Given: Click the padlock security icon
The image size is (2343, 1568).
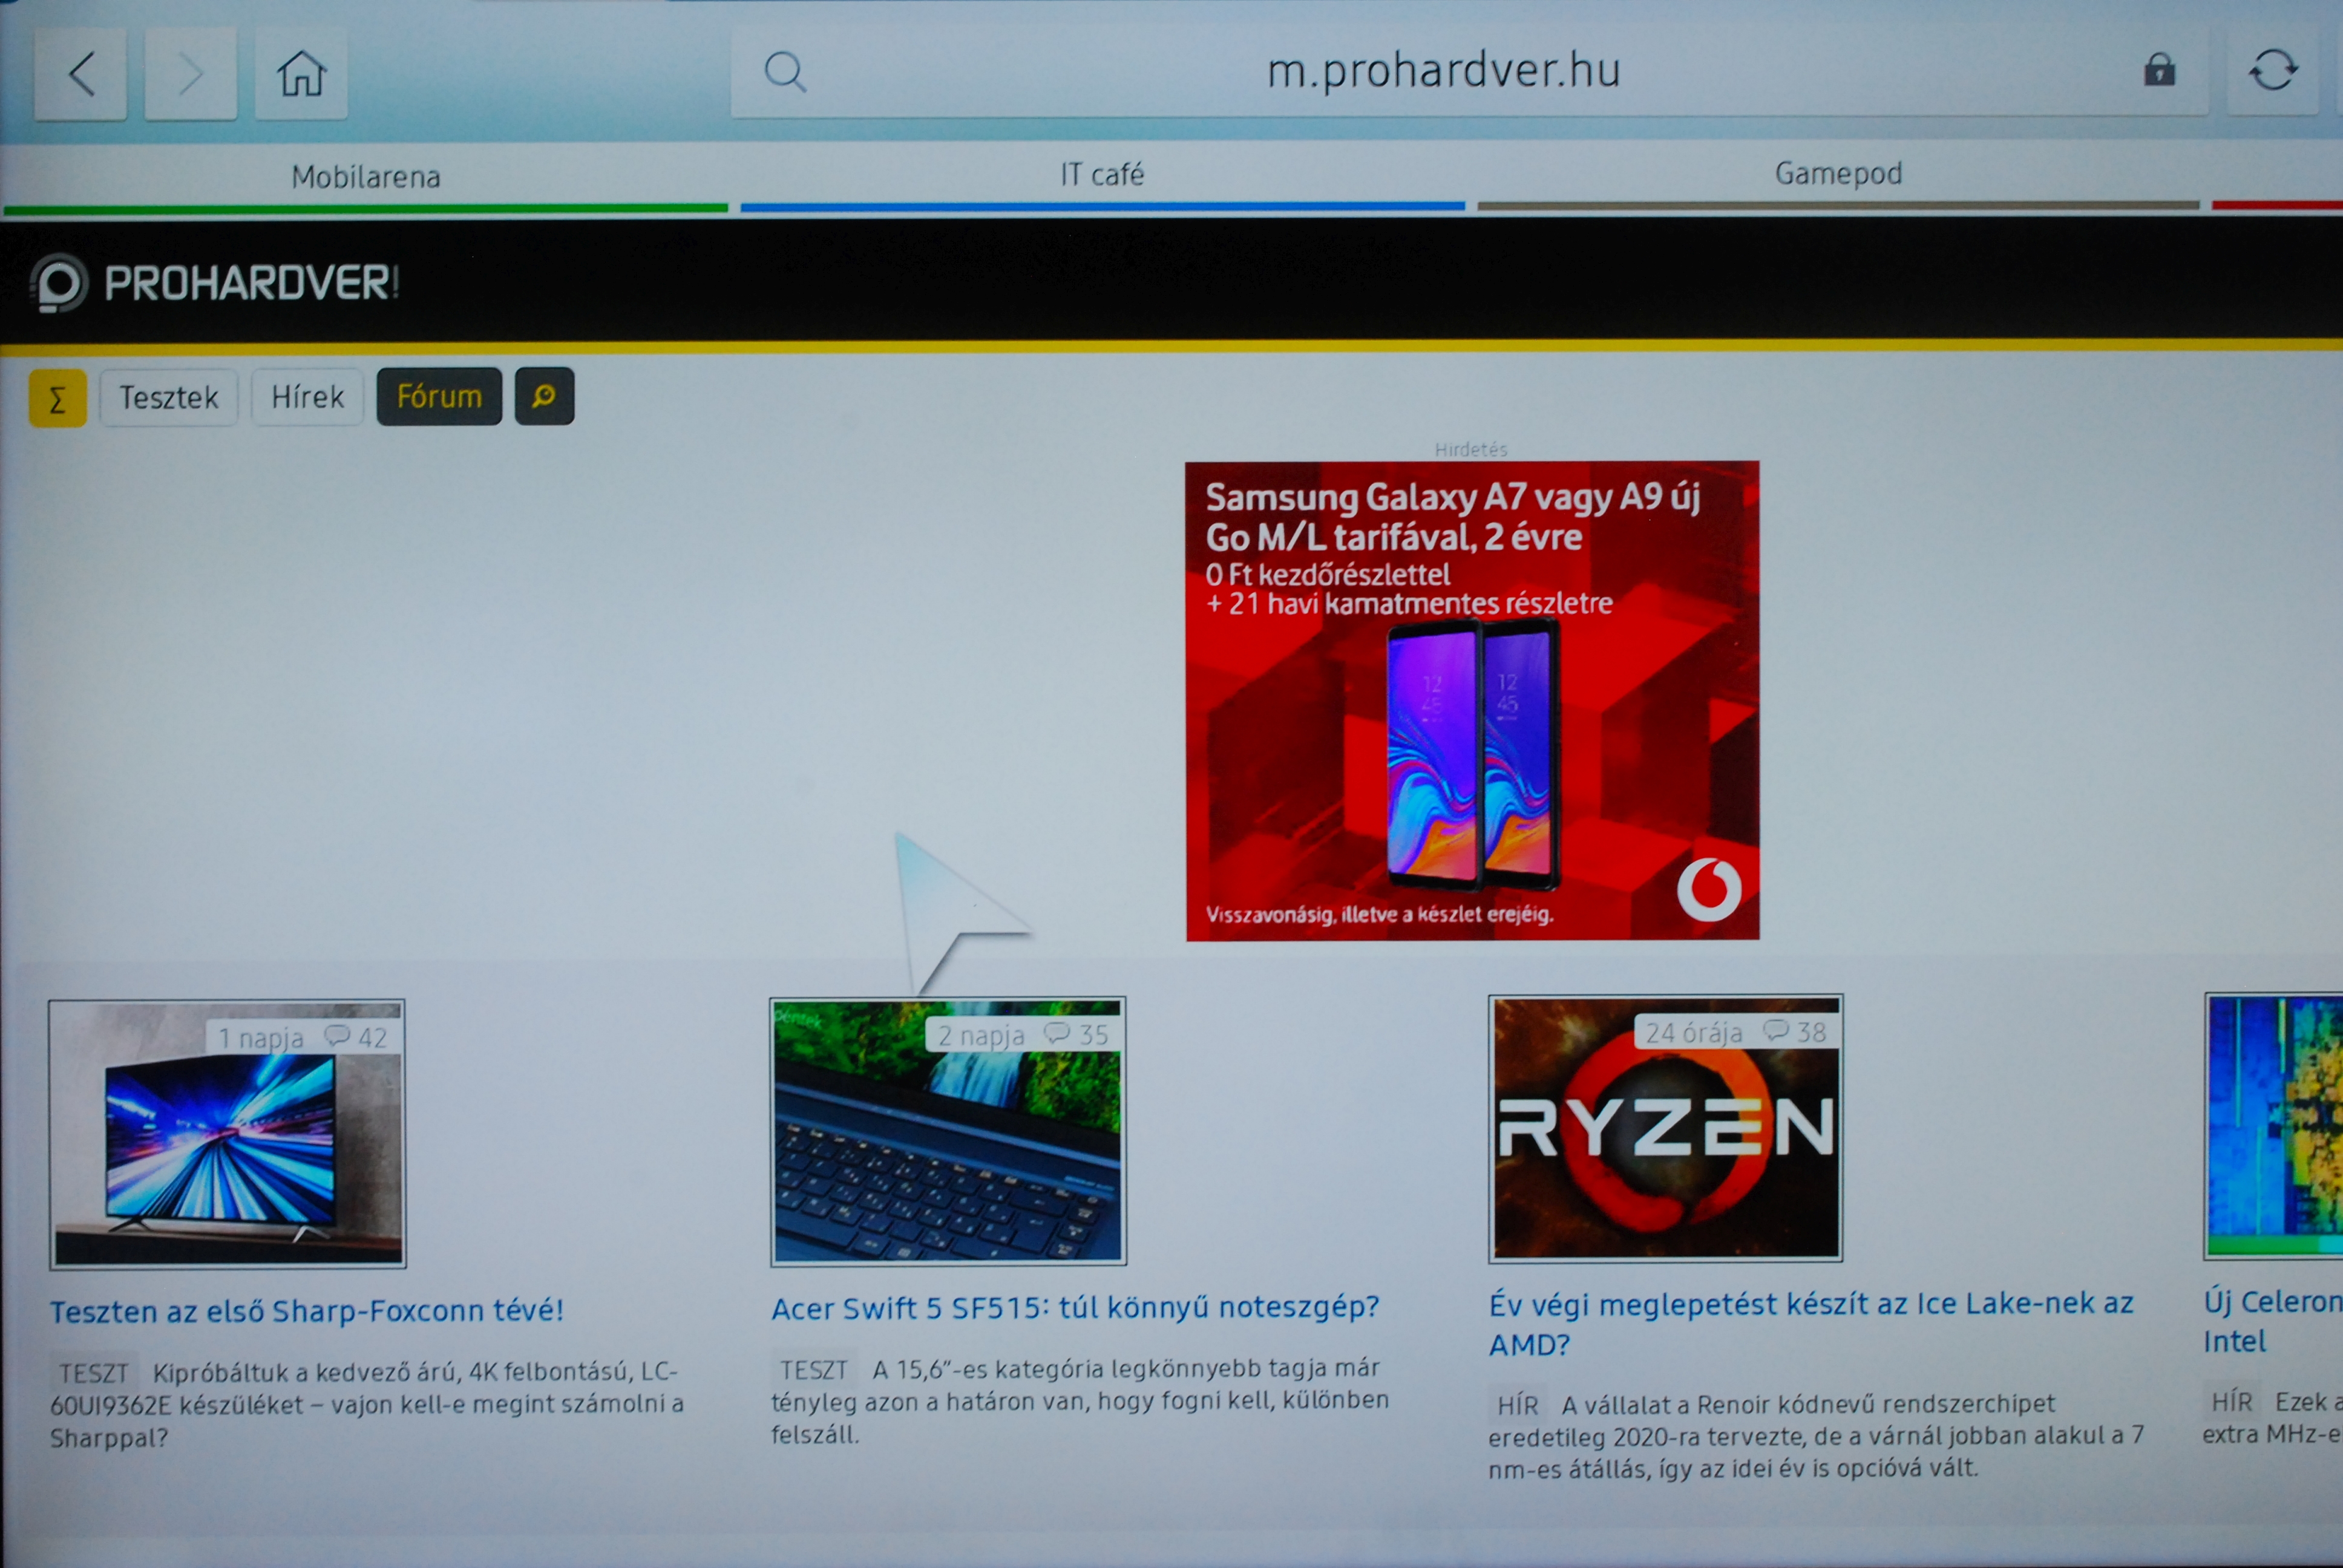Looking at the screenshot, I should point(2159,70).
